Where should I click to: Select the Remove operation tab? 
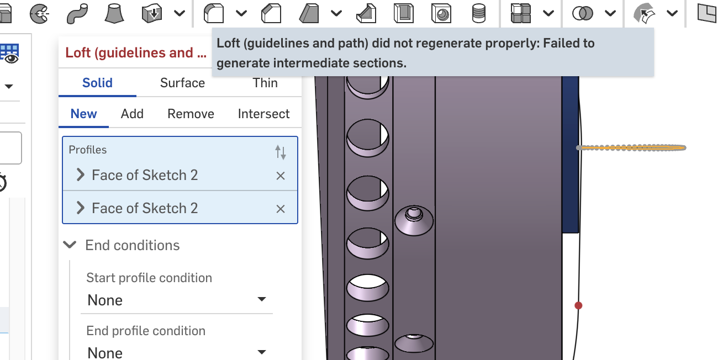click(191, 114)
